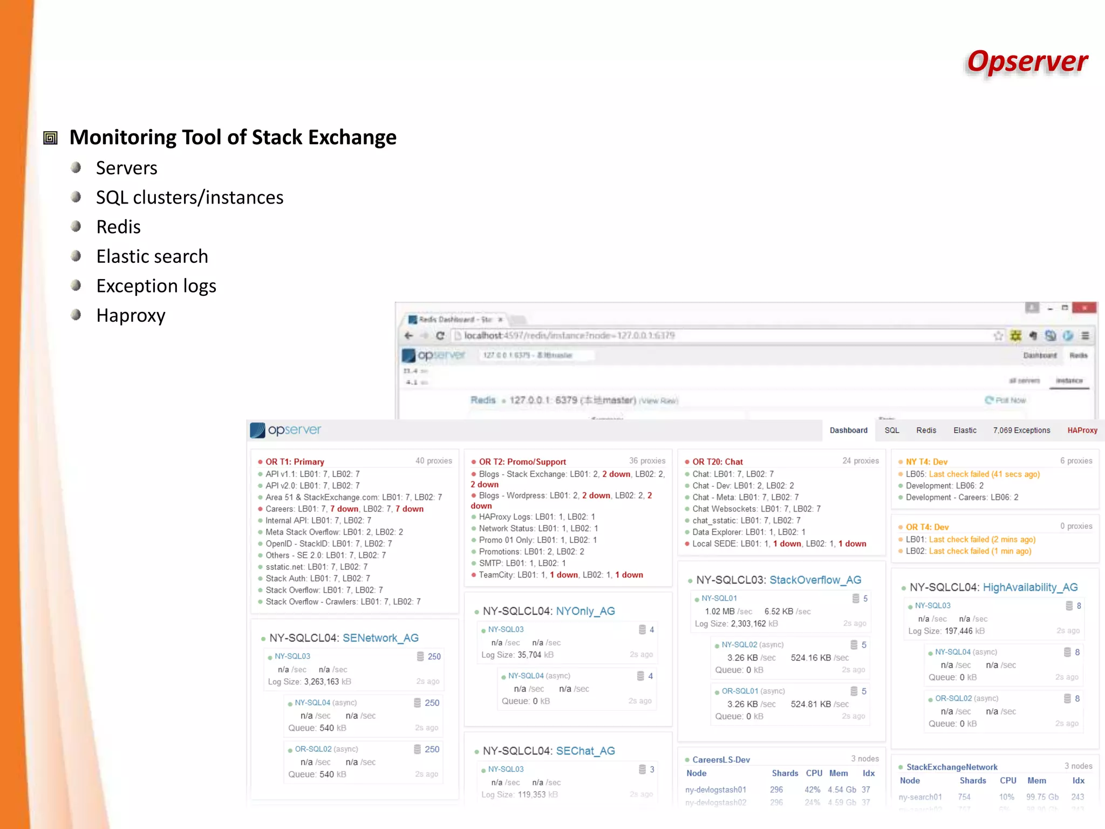This screenshot has height=829, width=1105.
Task: Select the Redis Dashboard browser tab
Action: tap(456, 320)
